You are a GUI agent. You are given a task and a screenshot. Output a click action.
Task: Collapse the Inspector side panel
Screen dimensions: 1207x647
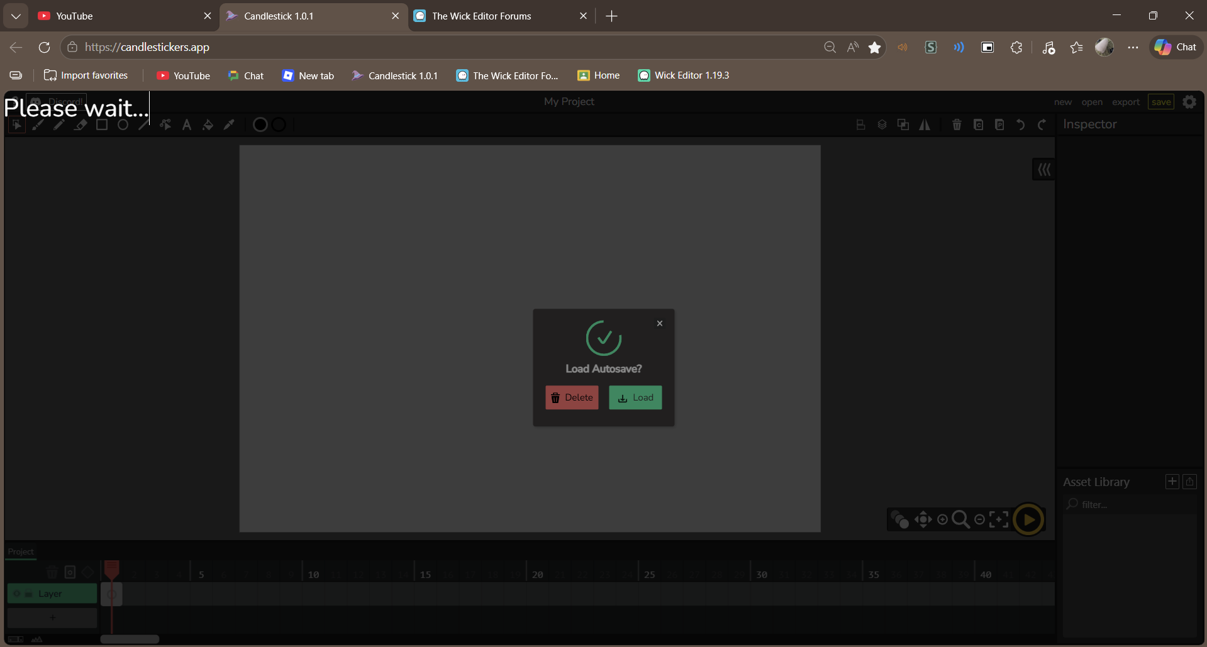tap(1043, 169)
